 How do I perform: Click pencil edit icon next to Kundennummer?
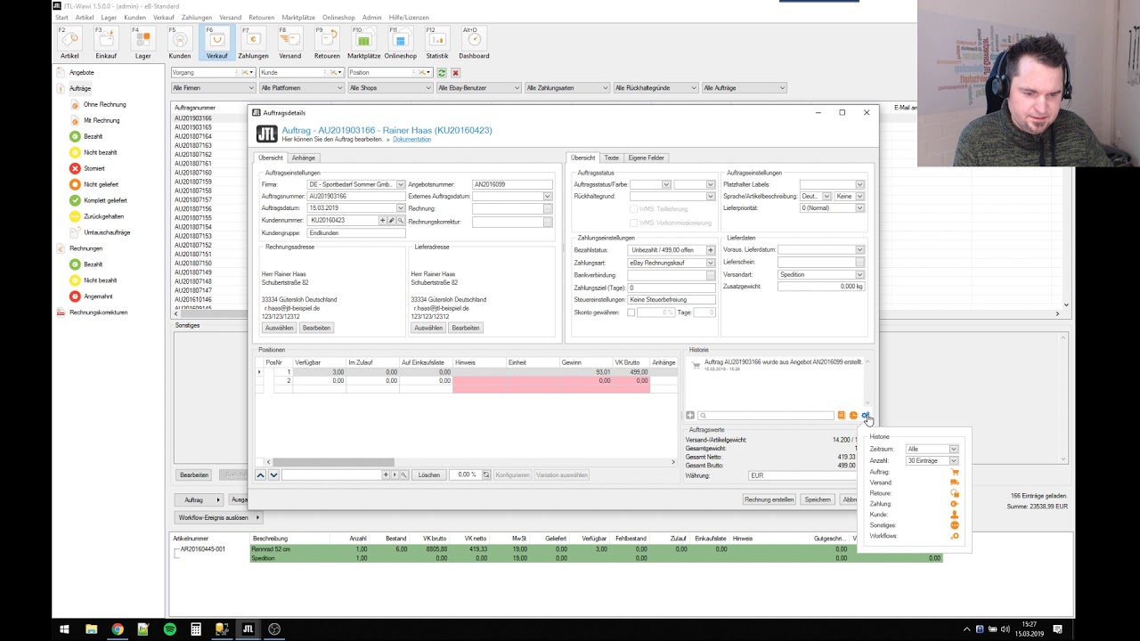391,220
